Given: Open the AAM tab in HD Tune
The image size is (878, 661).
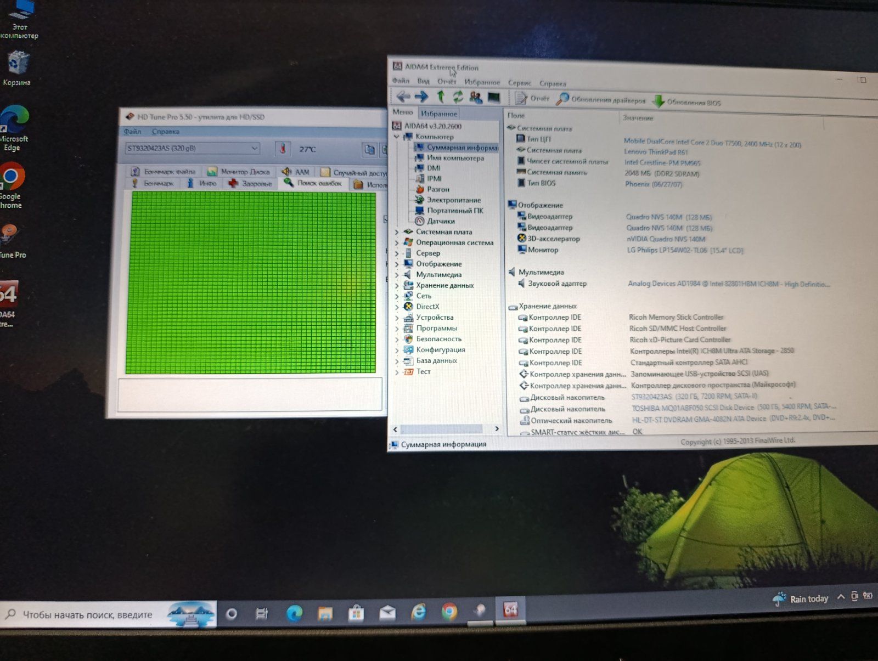Looking at the screenshot, I should click(295, 172).
